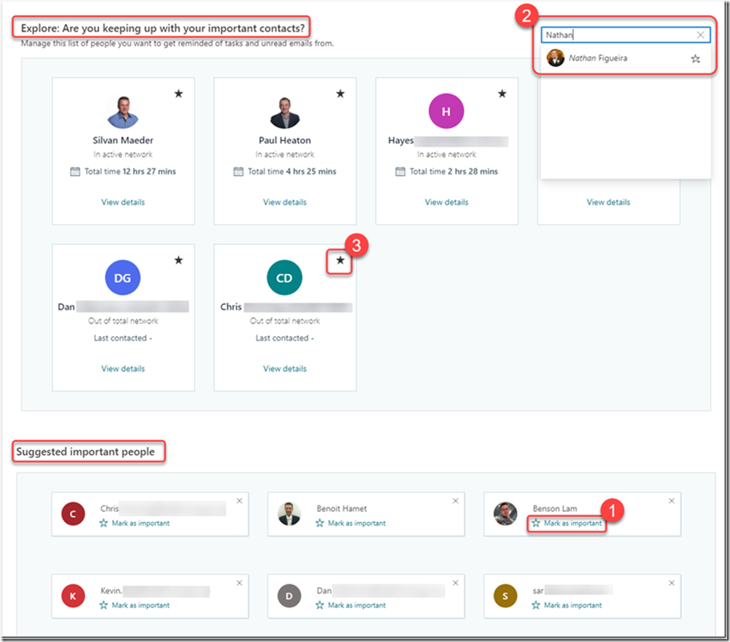Clear the Nathan search box text
The height and width of the screenshot is (642, 730).
click(700, 35)
